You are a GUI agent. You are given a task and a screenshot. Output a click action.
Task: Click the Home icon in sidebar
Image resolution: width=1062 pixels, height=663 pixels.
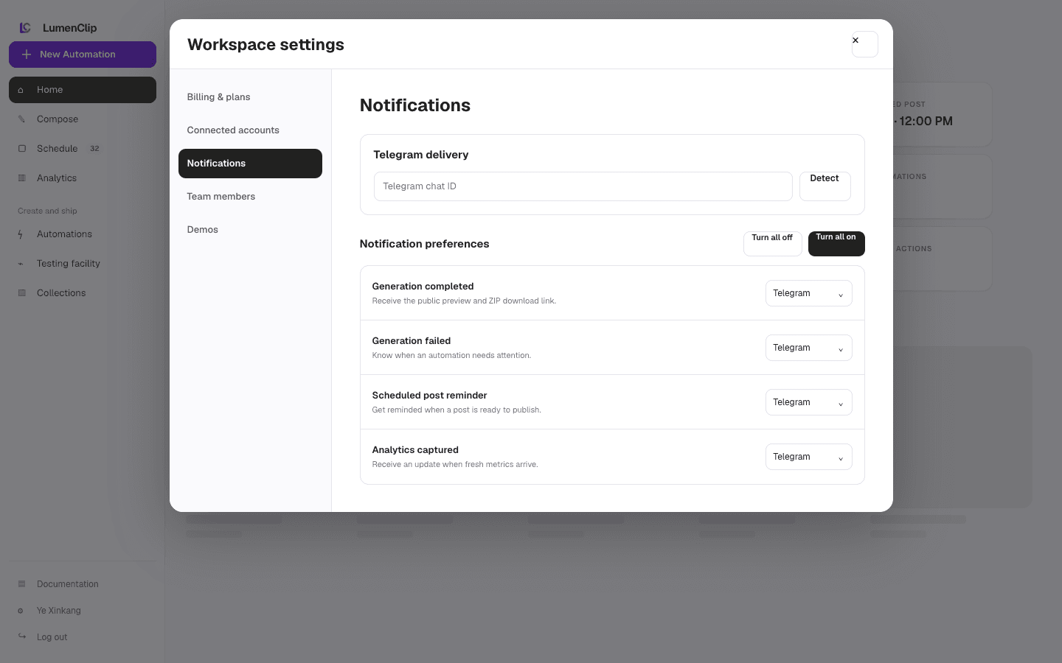click(x=21, y=90)
